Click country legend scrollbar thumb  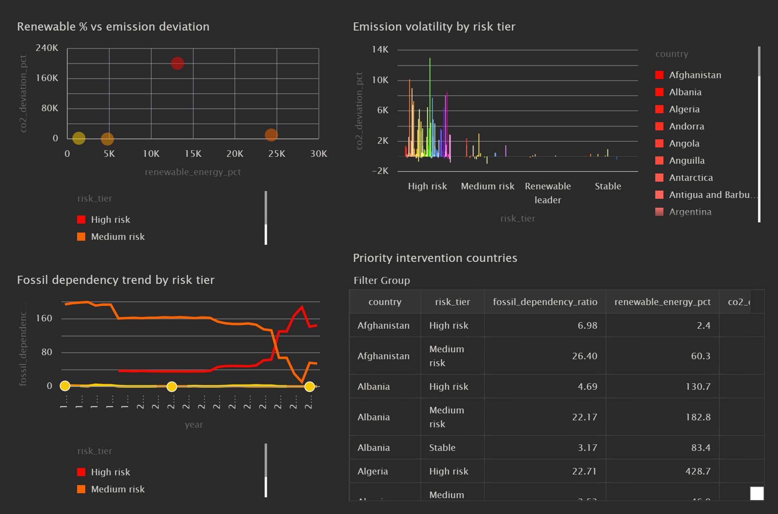pos(759,61)
